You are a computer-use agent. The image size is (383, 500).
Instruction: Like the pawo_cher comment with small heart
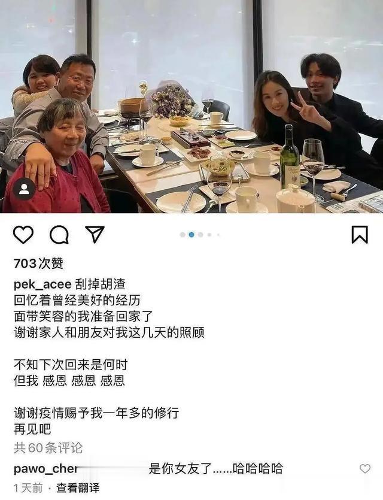click(365, 468)
